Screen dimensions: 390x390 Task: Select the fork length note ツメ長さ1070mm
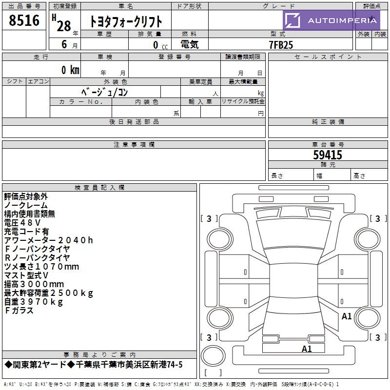pos(41,267)
